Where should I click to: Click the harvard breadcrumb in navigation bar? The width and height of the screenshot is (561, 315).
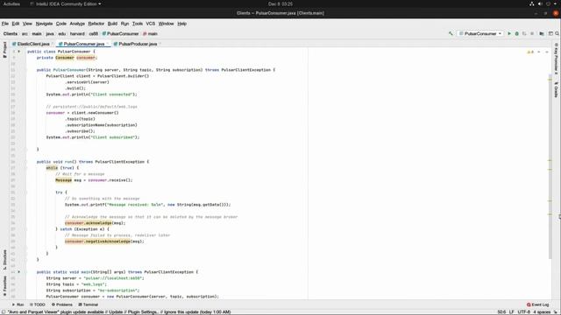77,33
